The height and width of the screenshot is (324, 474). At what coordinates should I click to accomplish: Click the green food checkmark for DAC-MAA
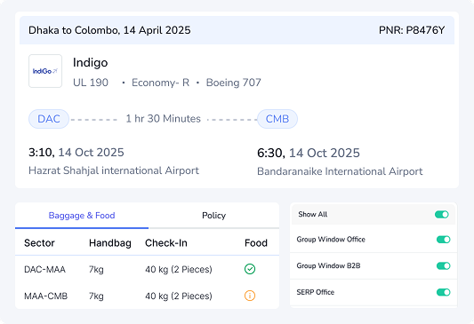pyautogui.click(x=250, y=269)
